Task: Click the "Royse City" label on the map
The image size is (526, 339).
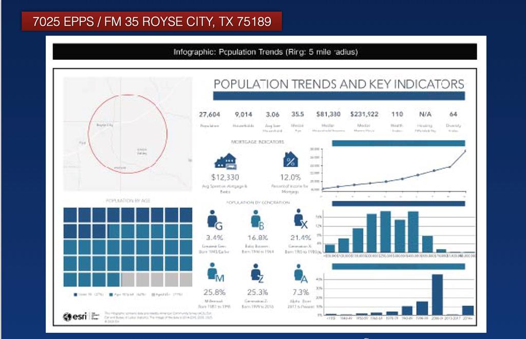Action: 105,125
